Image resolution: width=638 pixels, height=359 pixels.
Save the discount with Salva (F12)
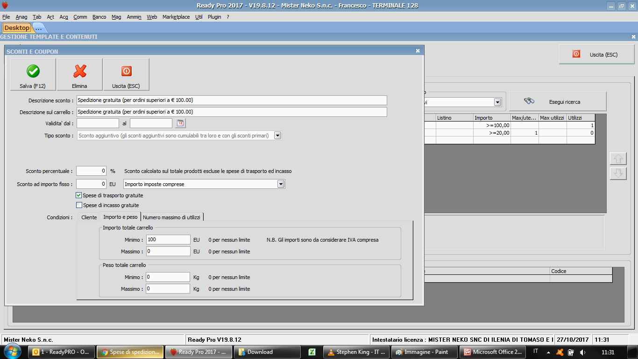[33, 74]
